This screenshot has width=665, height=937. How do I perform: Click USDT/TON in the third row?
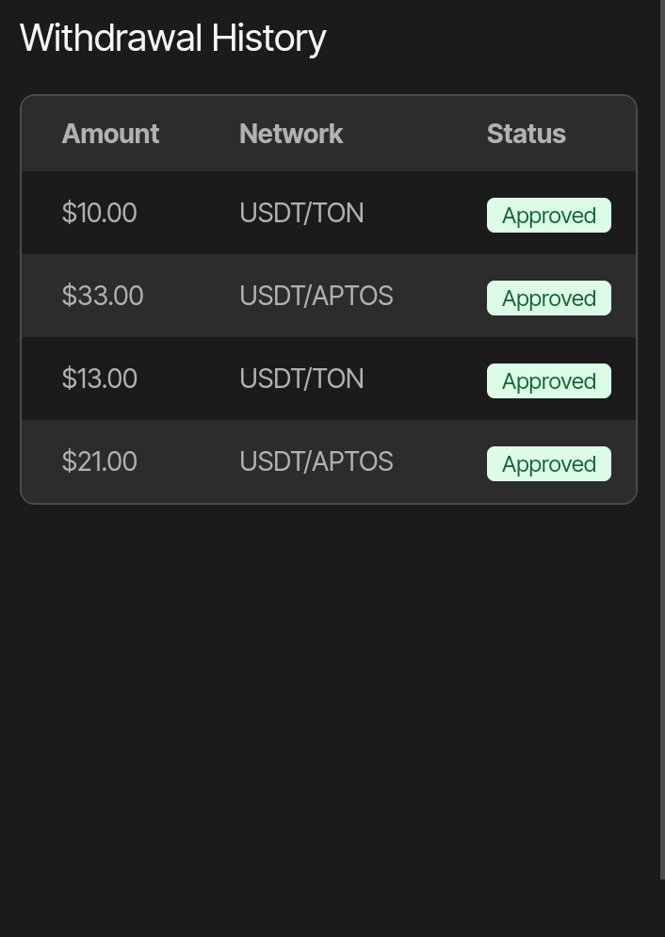pos(301,379)
